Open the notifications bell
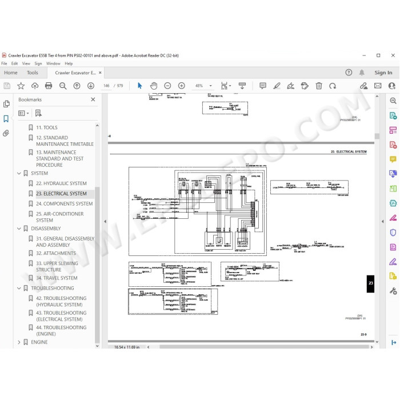 point(362,73)
